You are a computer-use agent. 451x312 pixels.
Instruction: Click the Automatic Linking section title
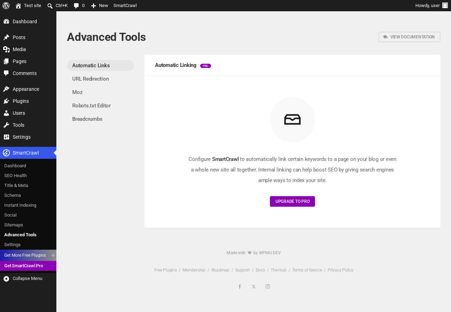[x=176, y=65]
